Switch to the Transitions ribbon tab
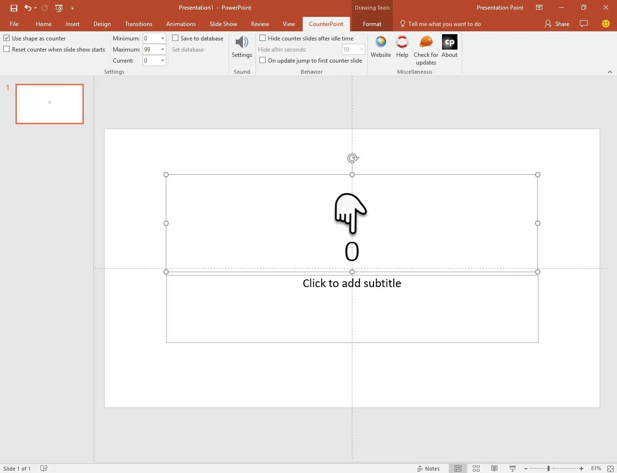 click(x=138, y=24)
